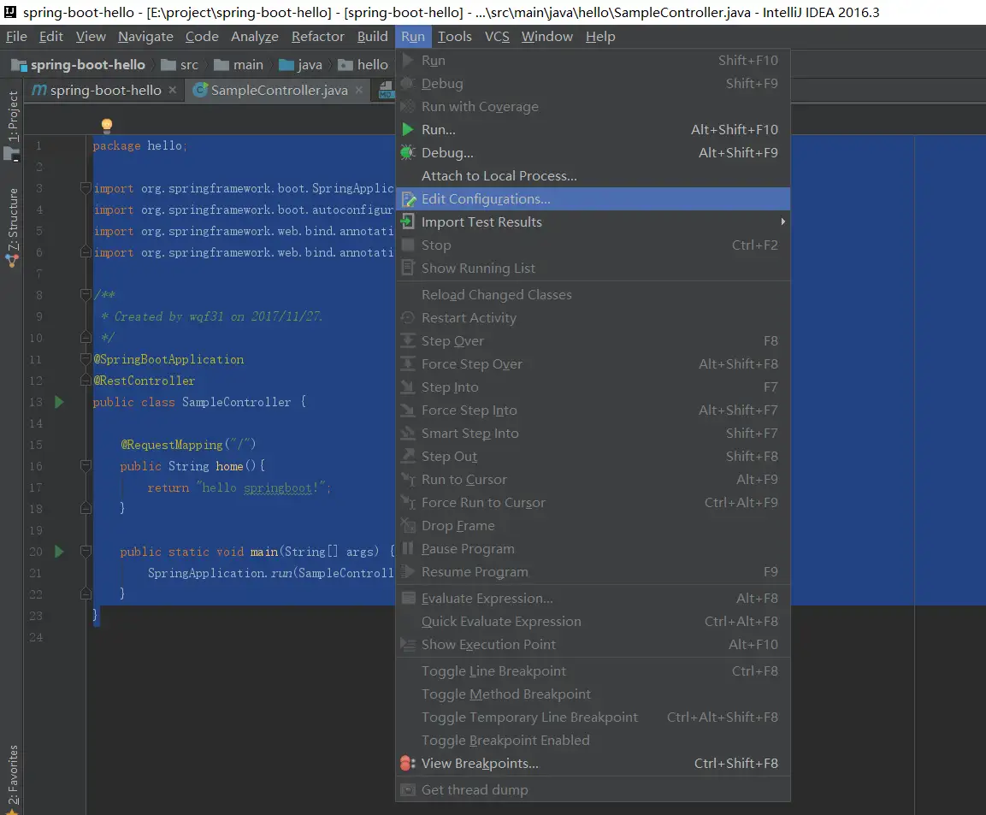Click the Edit Configurations pencil icon

coord(409,199)
